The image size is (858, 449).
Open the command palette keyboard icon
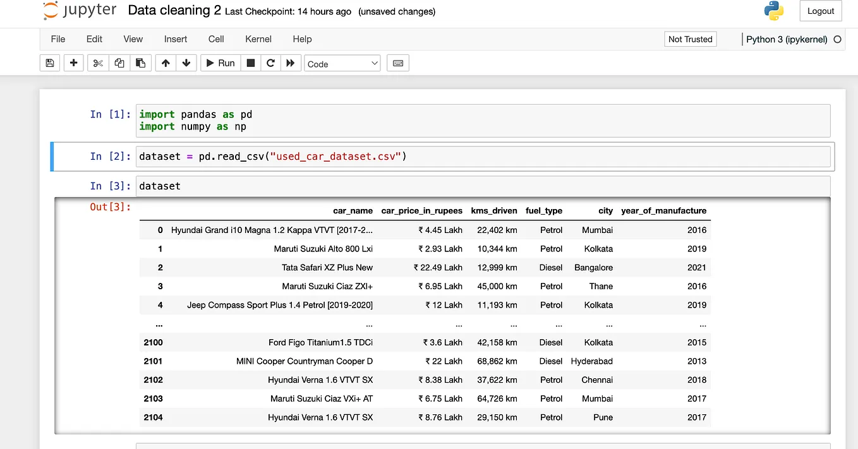(397, 63)
